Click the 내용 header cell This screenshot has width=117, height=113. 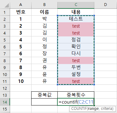point(76,12)
